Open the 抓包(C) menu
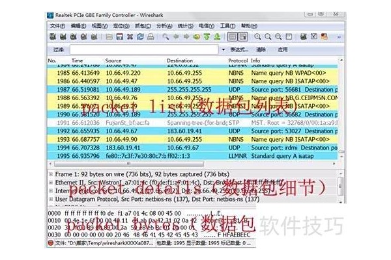 (x=143, y=26)
